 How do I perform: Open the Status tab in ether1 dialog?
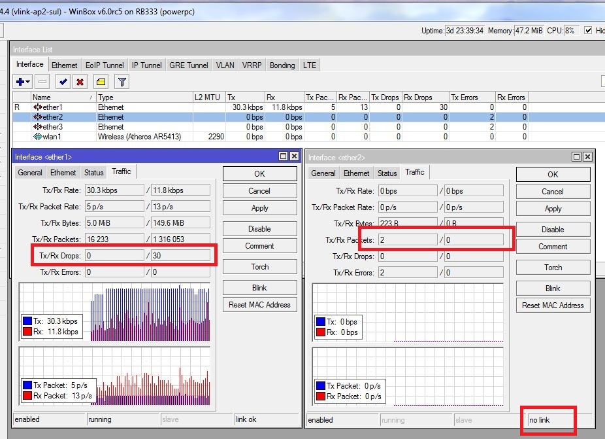(x=94, y=173)
